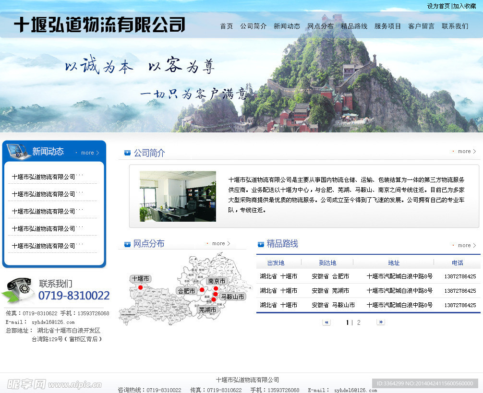
Task: Click the blue icon beside 网点分布 heading
Action: pyautogui.click(x=127, y=244)
